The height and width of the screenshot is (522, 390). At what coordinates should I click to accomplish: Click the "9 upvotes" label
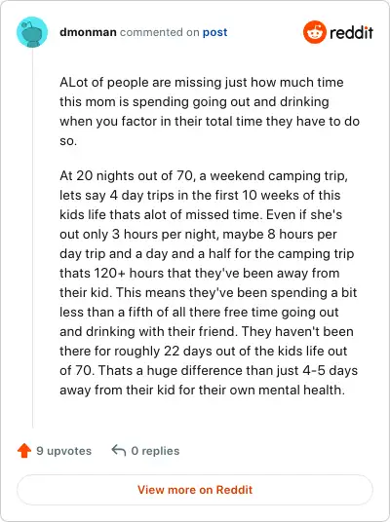point(64,451)
